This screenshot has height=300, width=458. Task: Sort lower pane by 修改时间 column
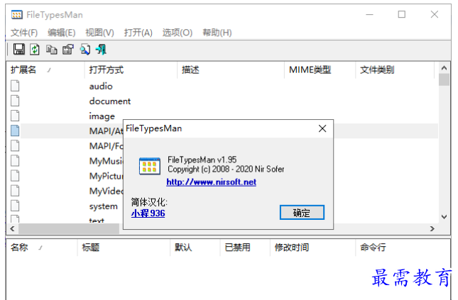[x=313, y=248]
